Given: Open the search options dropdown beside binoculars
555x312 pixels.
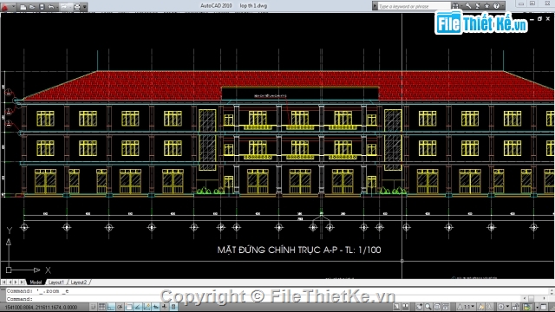Looking at the screenshot, I should (x=461, y=6).
